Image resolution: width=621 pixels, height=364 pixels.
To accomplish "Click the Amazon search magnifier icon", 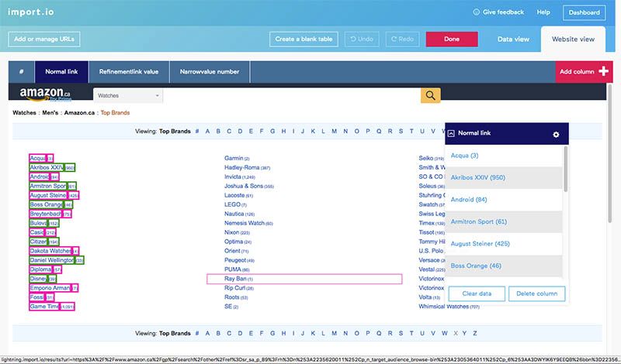I will 431,95.
